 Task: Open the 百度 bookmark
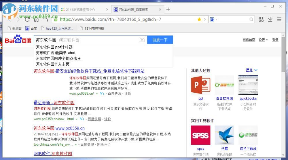pyautogui.click(x=31, y=28)
